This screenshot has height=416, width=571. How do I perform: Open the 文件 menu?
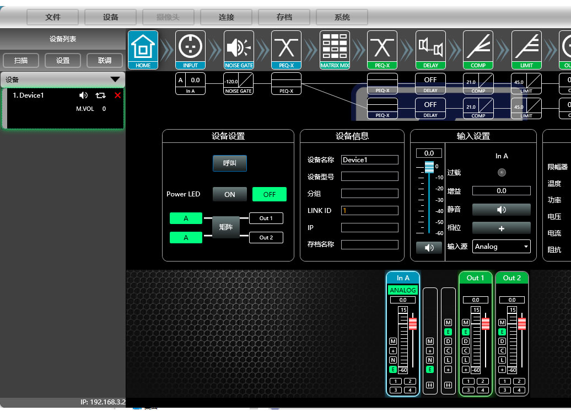pyautogui.click(x=53, y=17)
